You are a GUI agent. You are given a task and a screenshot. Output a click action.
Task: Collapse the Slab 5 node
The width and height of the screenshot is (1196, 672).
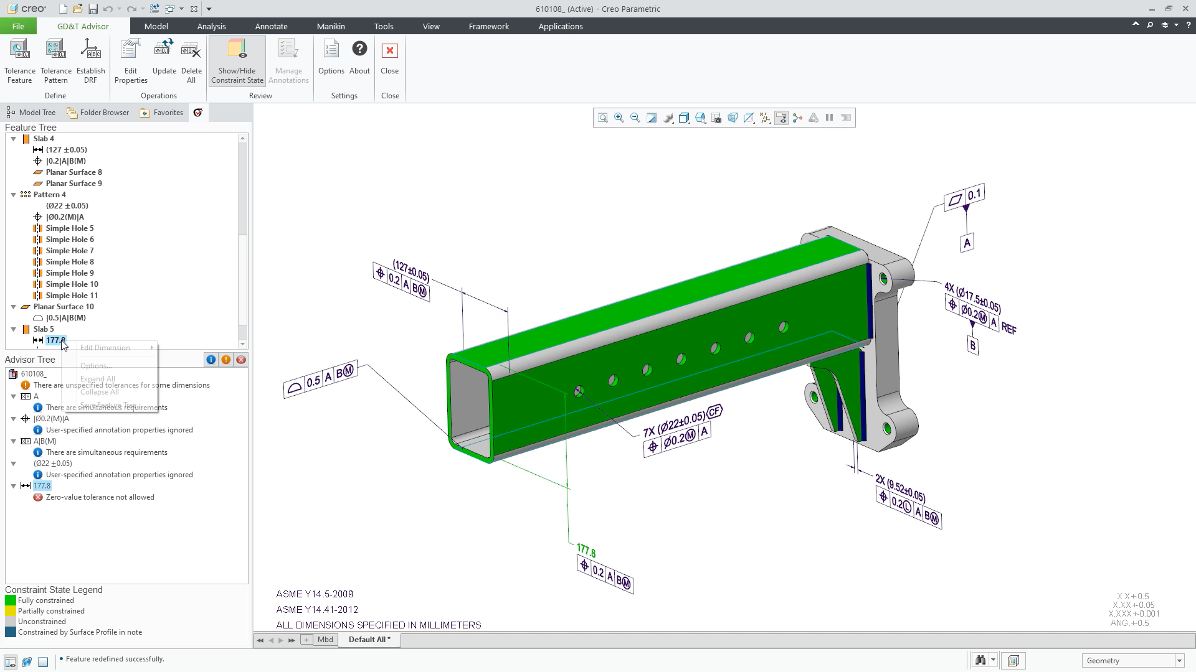pos(14,329)
